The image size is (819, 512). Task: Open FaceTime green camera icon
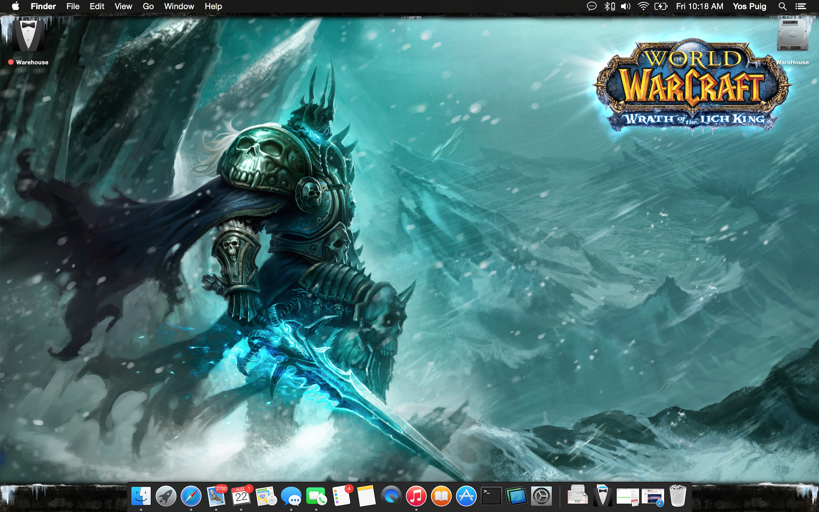click(316, 496)
